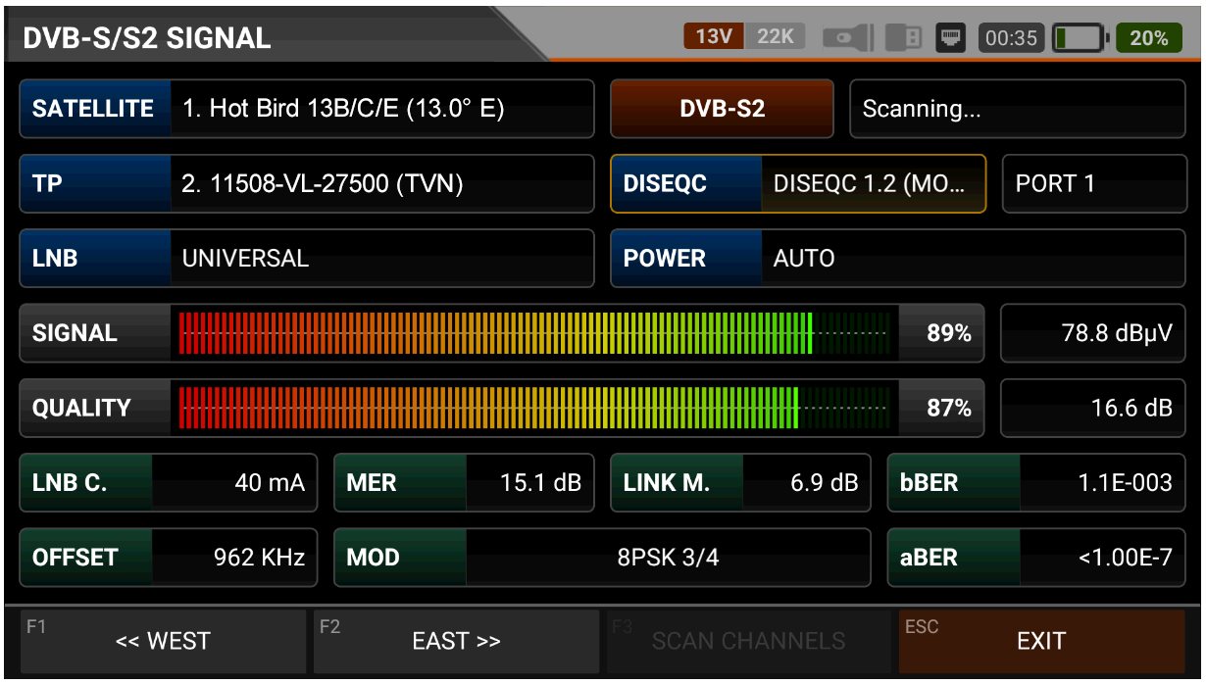Click the battery level icon
The image size is (1206, 684).
(1080, 38)
